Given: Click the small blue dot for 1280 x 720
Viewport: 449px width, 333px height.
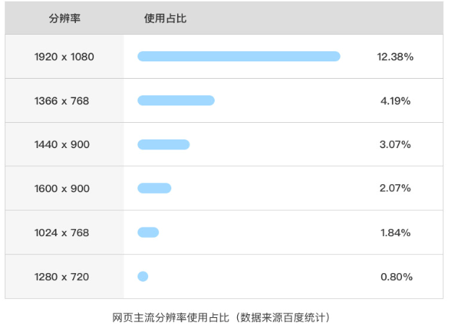Looking at the screenshot, I should 142,277.
